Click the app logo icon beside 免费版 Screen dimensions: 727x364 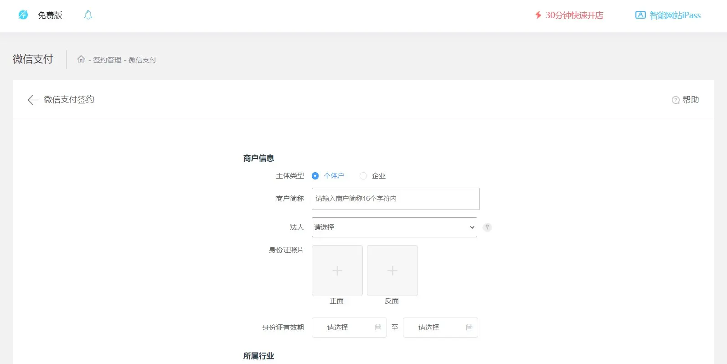23,15
